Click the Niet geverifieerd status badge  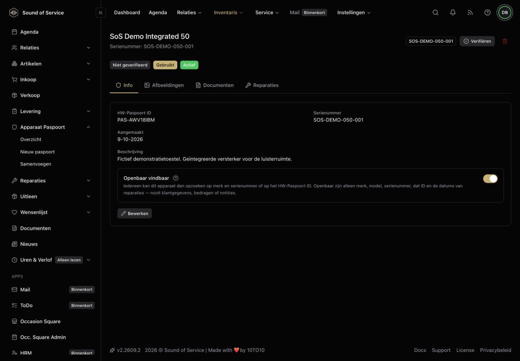point(130,65)
